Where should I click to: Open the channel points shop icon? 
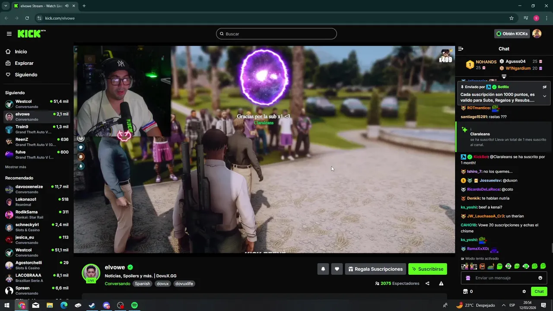(465, 292)
